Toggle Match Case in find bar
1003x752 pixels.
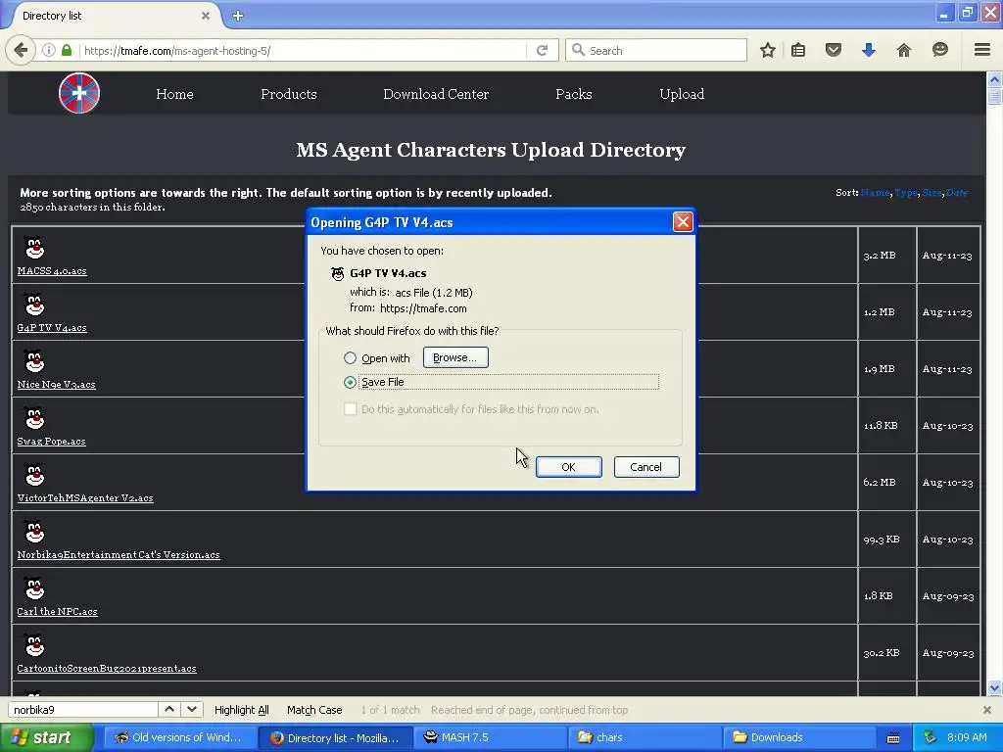(x=314, y=710)
